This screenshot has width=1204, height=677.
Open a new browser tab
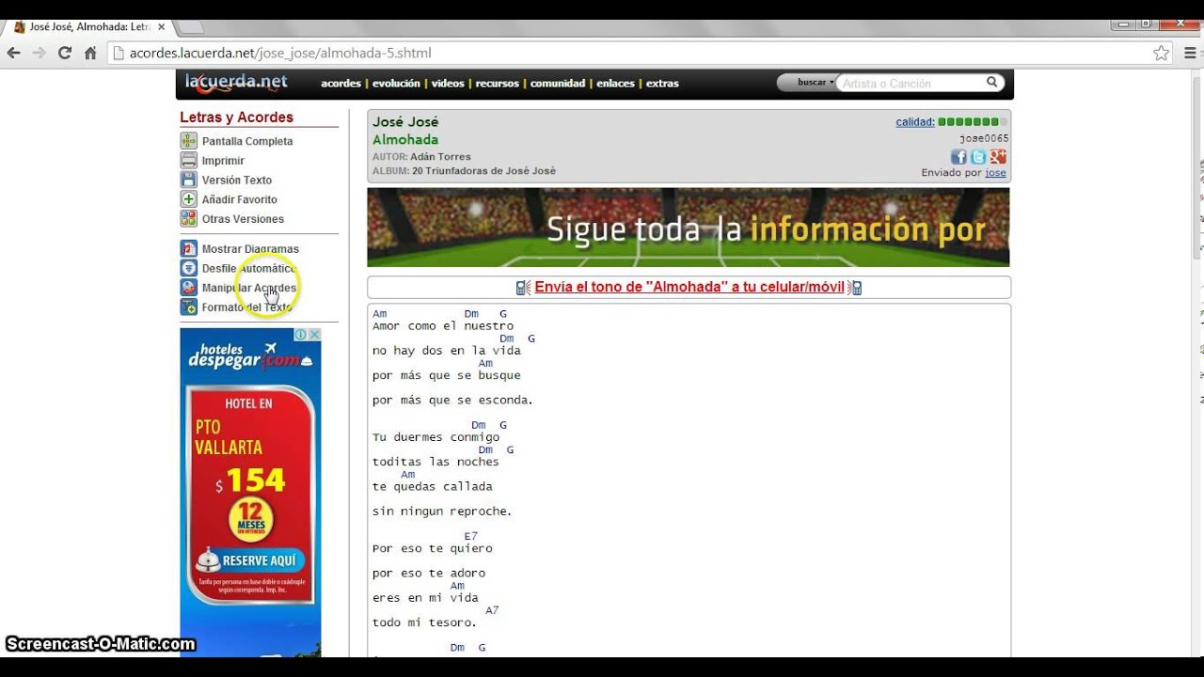pos(190,28)
